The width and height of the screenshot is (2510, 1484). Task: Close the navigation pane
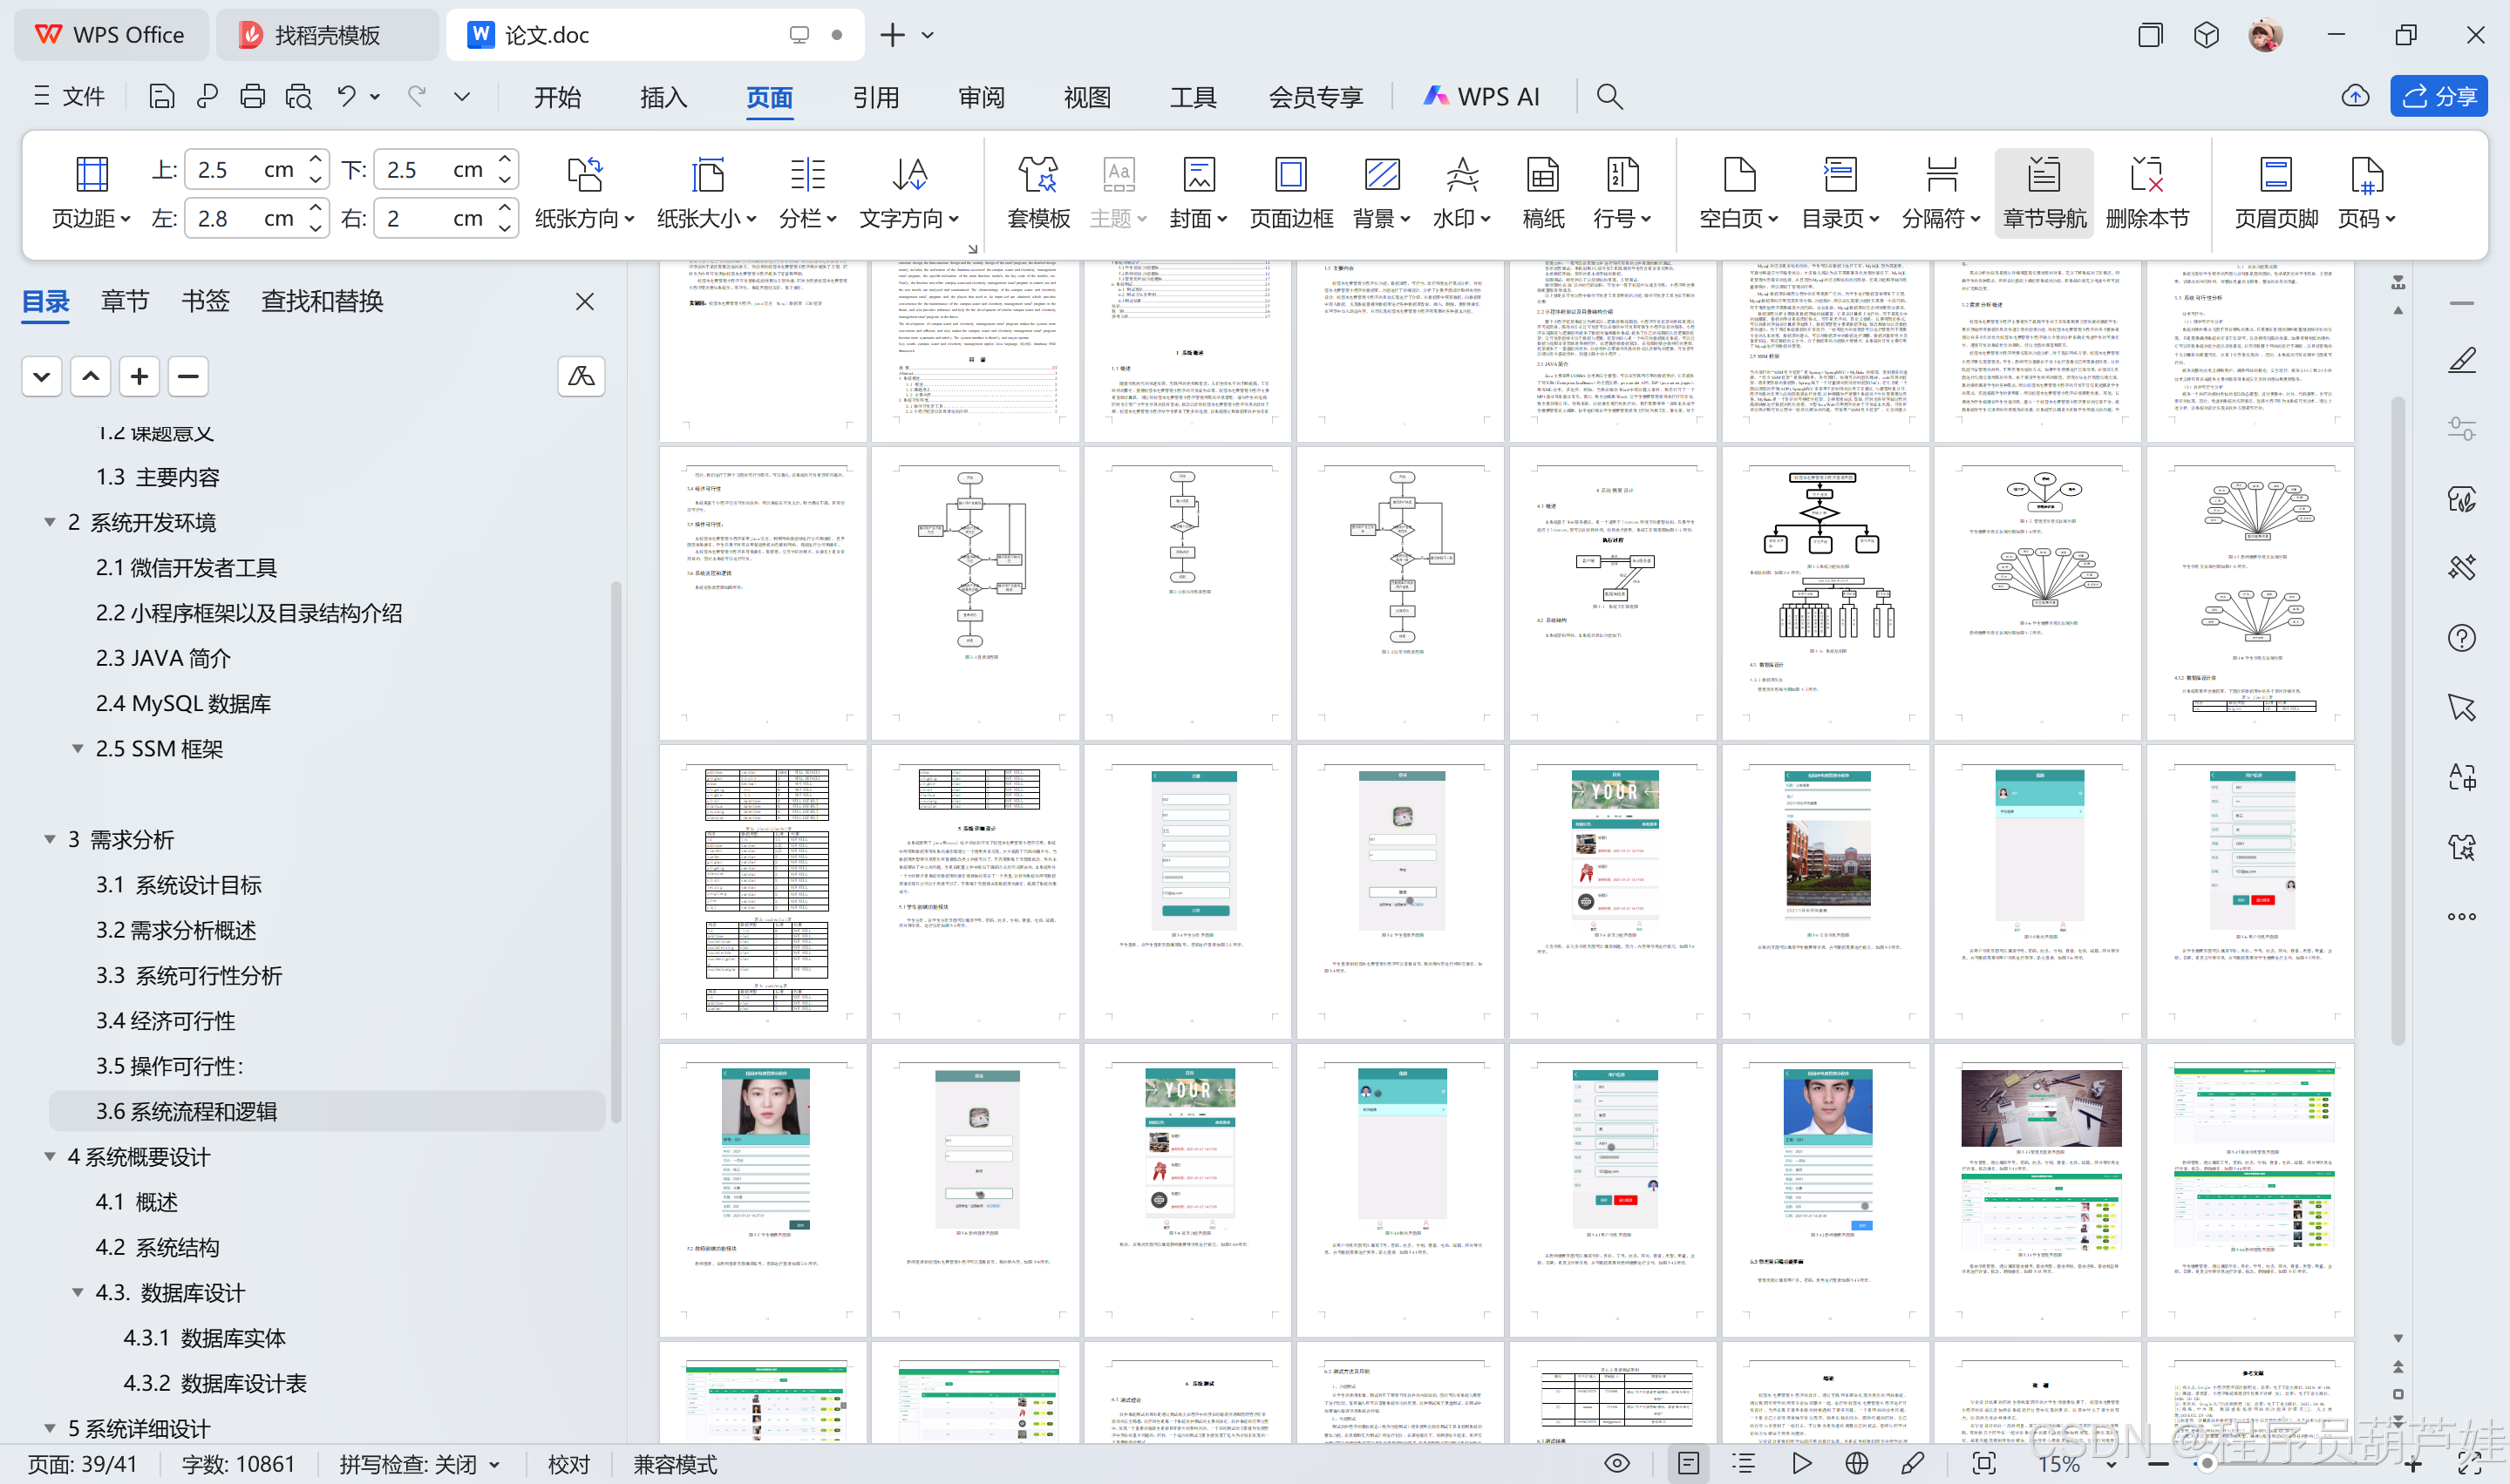[585, 302]
